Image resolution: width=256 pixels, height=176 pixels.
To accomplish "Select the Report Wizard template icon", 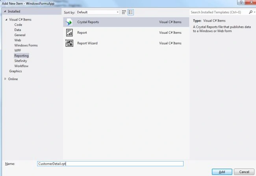I will [69, 43].
